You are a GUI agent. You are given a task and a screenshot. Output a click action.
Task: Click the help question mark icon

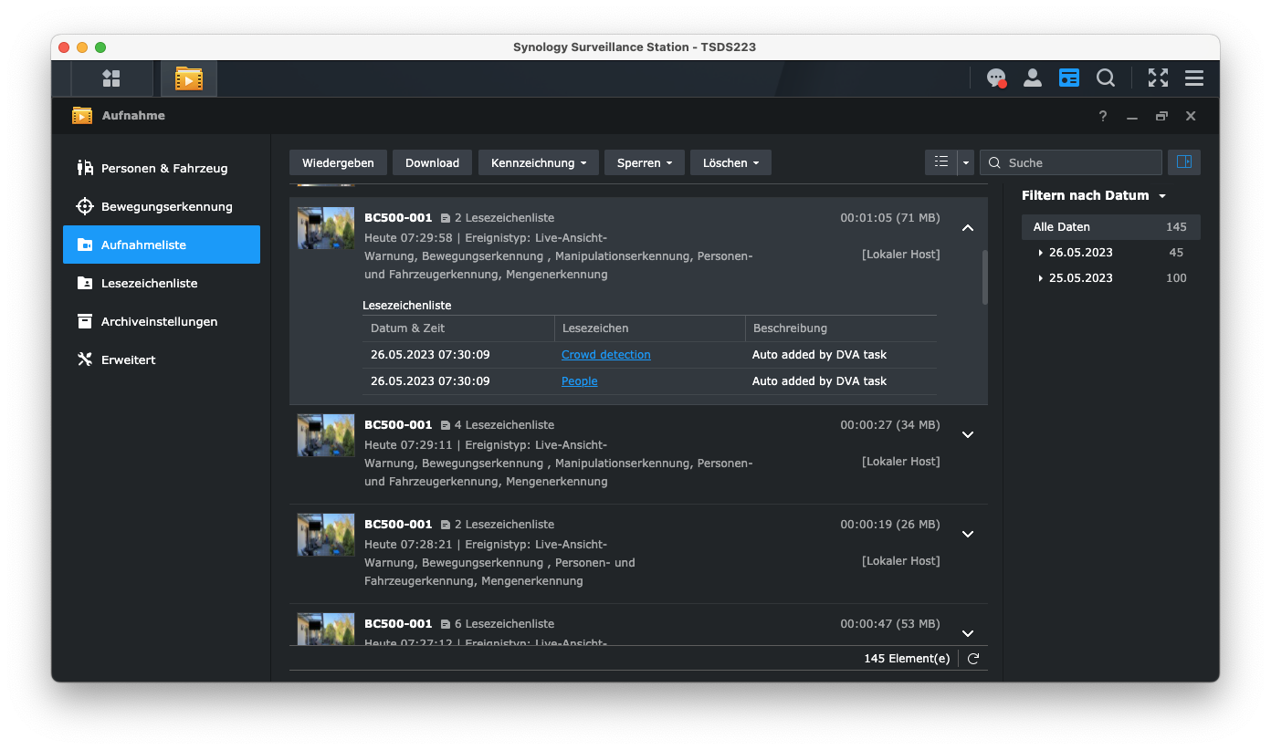[1103, 116]
